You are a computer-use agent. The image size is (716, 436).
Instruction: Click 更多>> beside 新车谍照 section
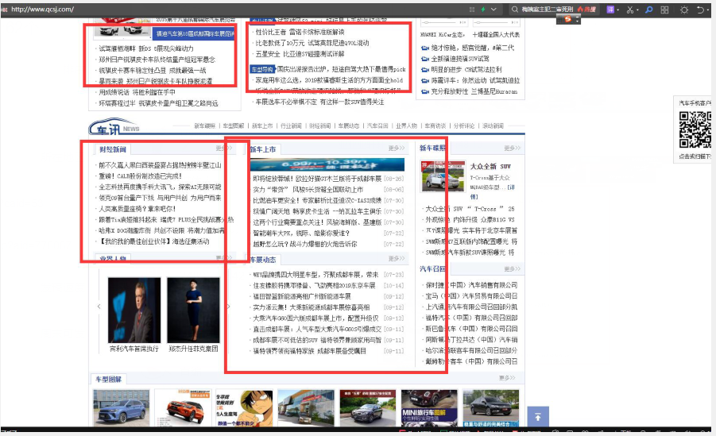pyautogui.click(x=513, y=148)
